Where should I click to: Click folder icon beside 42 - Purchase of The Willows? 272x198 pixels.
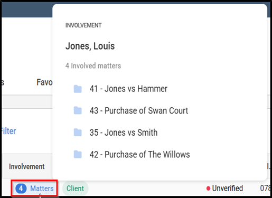point(78,154)
